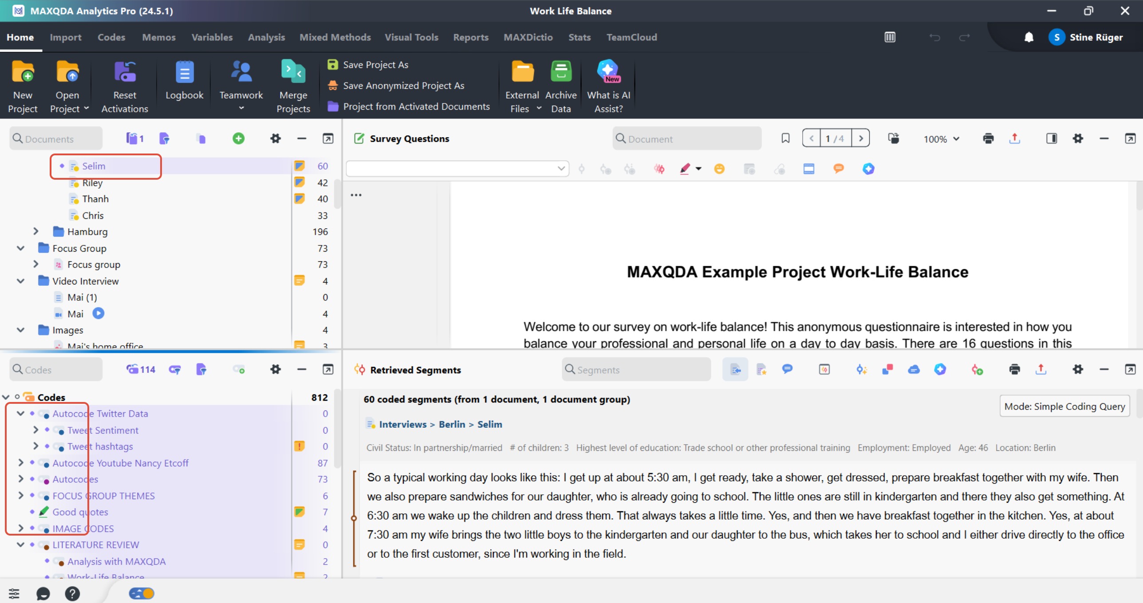This screenshot has height=603, width=1143.
Task: Click the emoticode smiley icon
Action: 719,169
